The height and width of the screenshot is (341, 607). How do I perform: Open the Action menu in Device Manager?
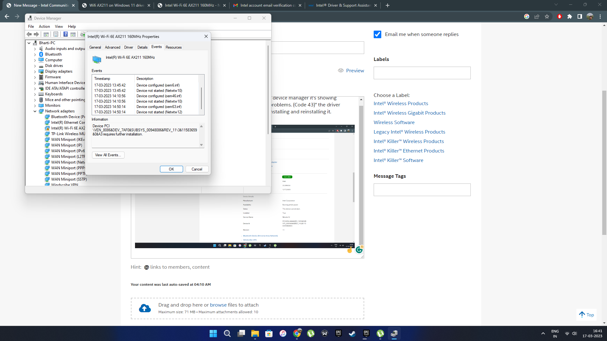point(44,27)
